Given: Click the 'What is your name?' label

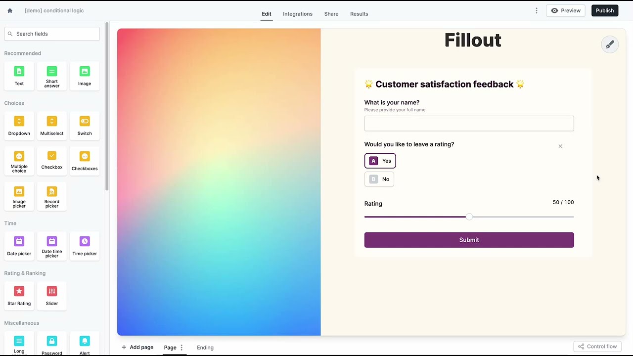Looking at the screenshot, I should [x=392, y=102].
